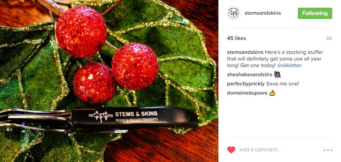The width and height of the screenshot is (341, 162).
Task: Open domainedupaws commenter profile
Action: [x=247, y=93]
